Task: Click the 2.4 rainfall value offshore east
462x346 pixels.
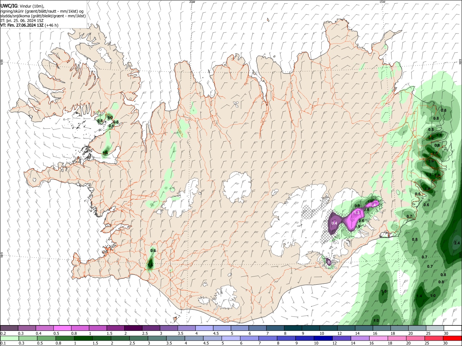Action: click(x=457, y=243)
